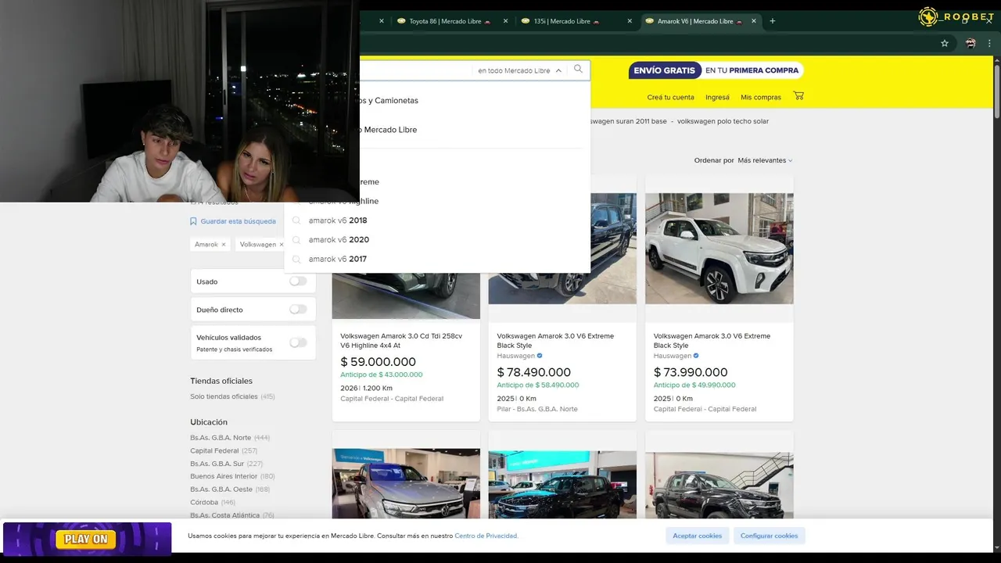Close the 135i tab
Screen dimensions: 1001x563
pos(630,21)
